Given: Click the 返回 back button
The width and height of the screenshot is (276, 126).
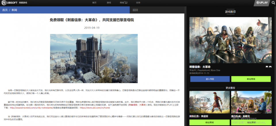Looking at the screenshot, I should pyautogui.click(x=135, y=10).
